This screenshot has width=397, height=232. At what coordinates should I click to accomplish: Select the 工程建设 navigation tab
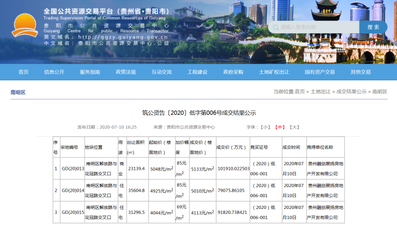[x=197, y=72]
